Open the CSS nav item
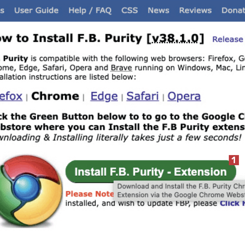This screenshot has width=245, height=231. tap(129, 11)
